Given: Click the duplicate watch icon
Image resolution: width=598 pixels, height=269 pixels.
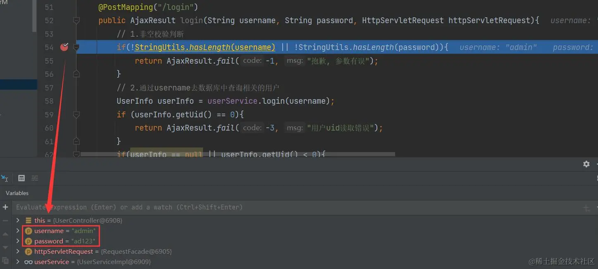Looking at the screenshot, I should coord(5,261).
